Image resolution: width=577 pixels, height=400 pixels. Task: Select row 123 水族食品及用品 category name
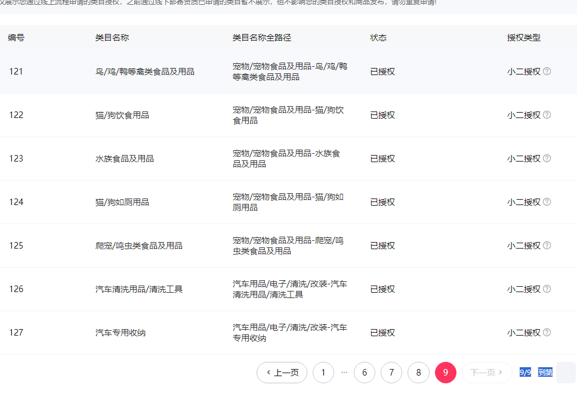coord(125,159)
